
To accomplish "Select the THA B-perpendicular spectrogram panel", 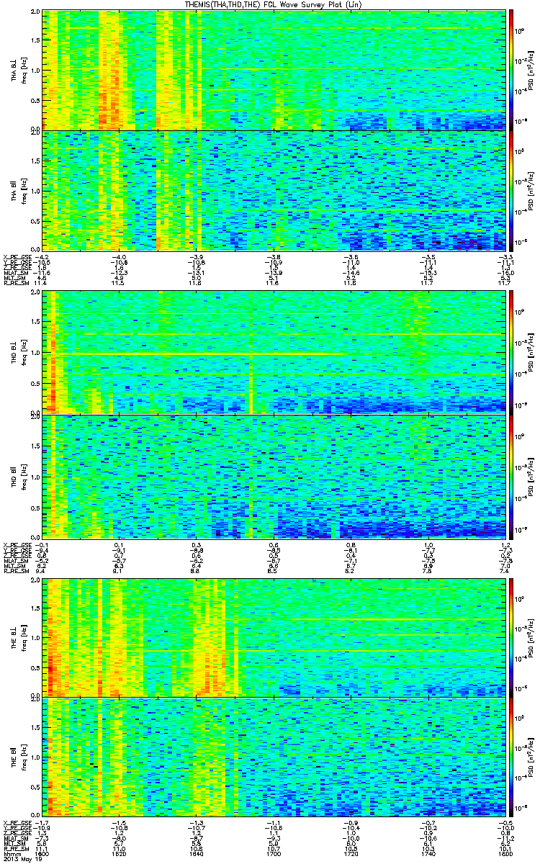I will pos(274,70).
